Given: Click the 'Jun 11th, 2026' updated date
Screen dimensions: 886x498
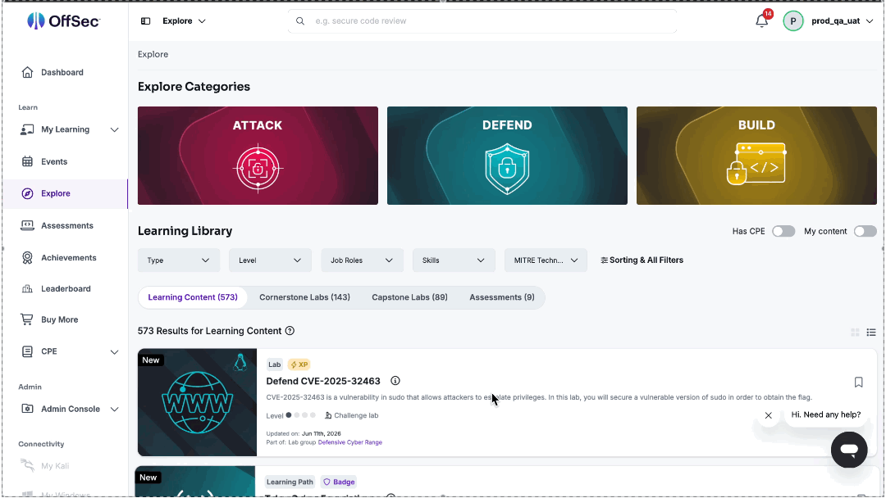Looking at the screenshot, I should point(322,434).
